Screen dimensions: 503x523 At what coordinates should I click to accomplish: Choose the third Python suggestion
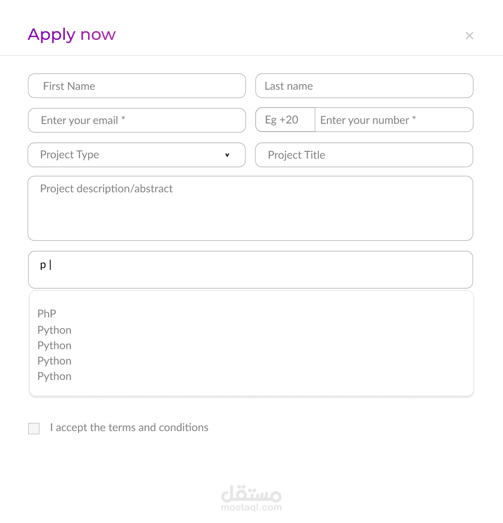(54, 361)
